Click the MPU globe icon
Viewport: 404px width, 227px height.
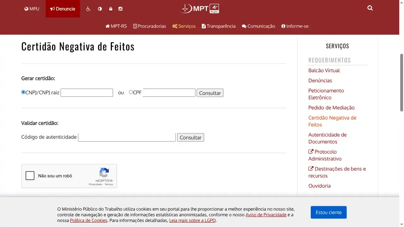coord(32,9)
